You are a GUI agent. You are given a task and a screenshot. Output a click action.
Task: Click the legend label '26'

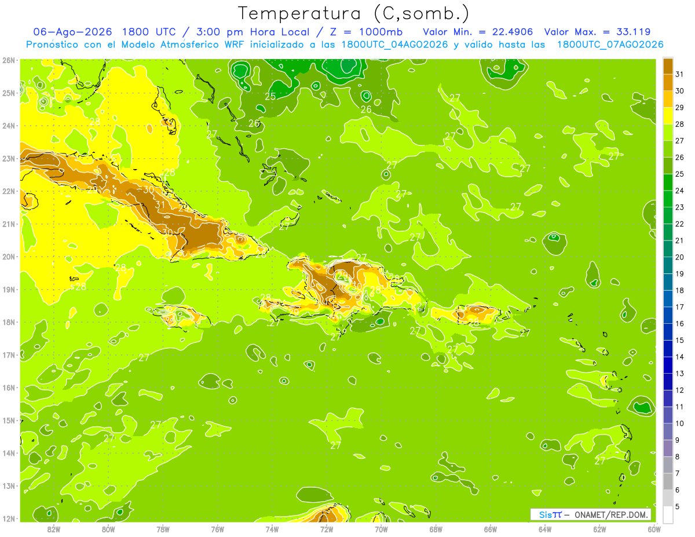tap(680, 158)
